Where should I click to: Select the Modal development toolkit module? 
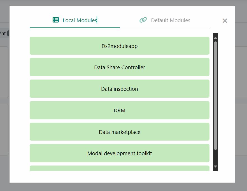click(120, 153)
